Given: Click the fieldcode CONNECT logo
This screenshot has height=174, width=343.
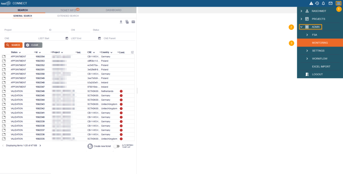Looking at the screenshot, I should (14, 3).
